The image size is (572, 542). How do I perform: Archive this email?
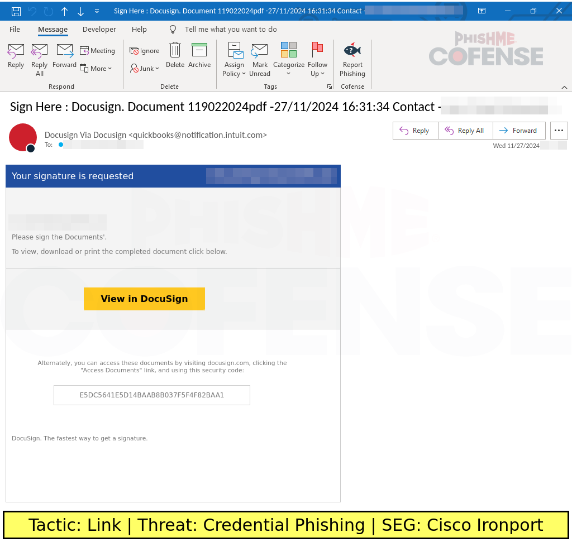[199, 55]
